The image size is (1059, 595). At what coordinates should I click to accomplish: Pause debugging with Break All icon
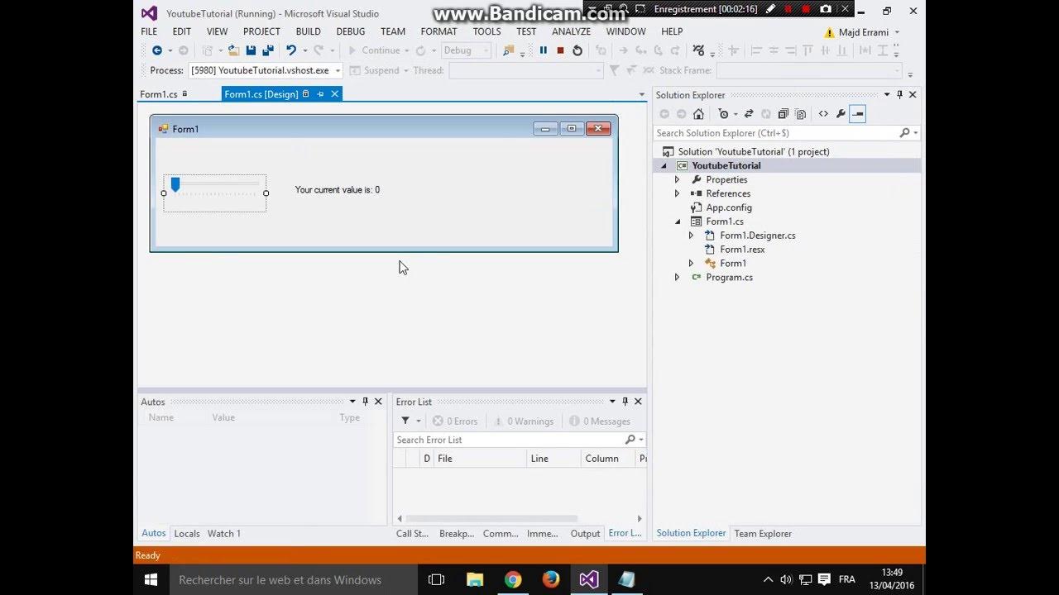click(x=544, y=50)
